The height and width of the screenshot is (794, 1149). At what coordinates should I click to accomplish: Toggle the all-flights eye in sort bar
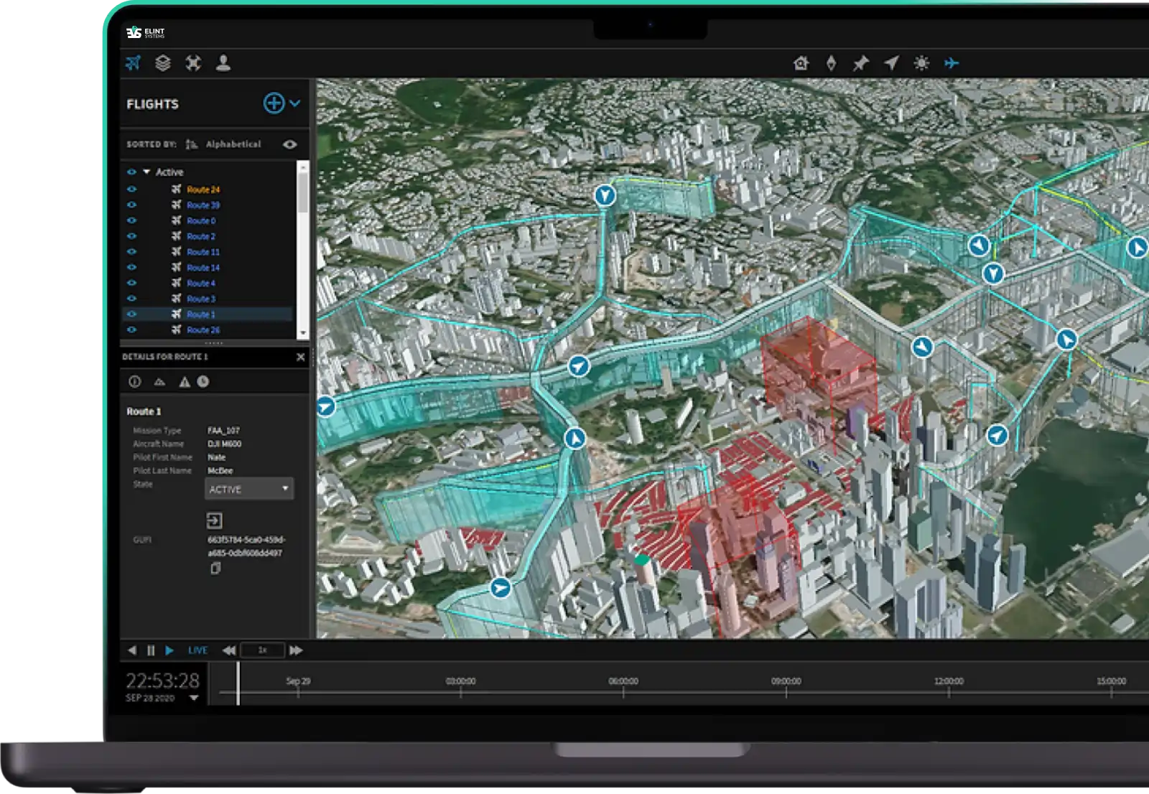tap(289, 144)
